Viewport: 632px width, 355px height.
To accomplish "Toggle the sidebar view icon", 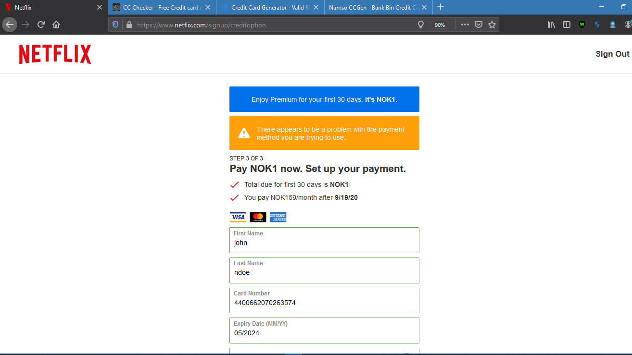I will tap(567, 24).
